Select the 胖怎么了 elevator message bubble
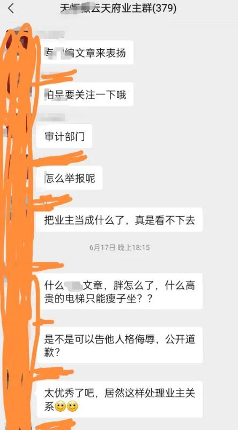This screenshot has height=430, width=238. coord(120,291)
